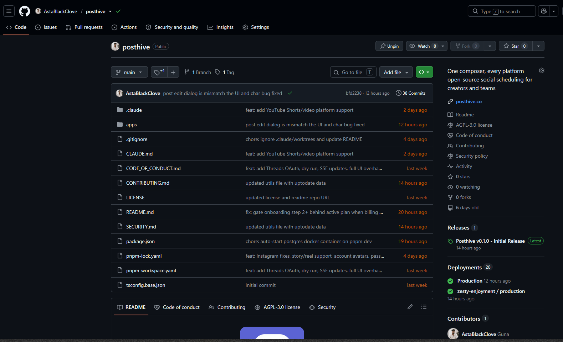The height and width of the screenshot is (342, 563).
Task: Open the Copilot options caret in header
Action: click(554, 11)
